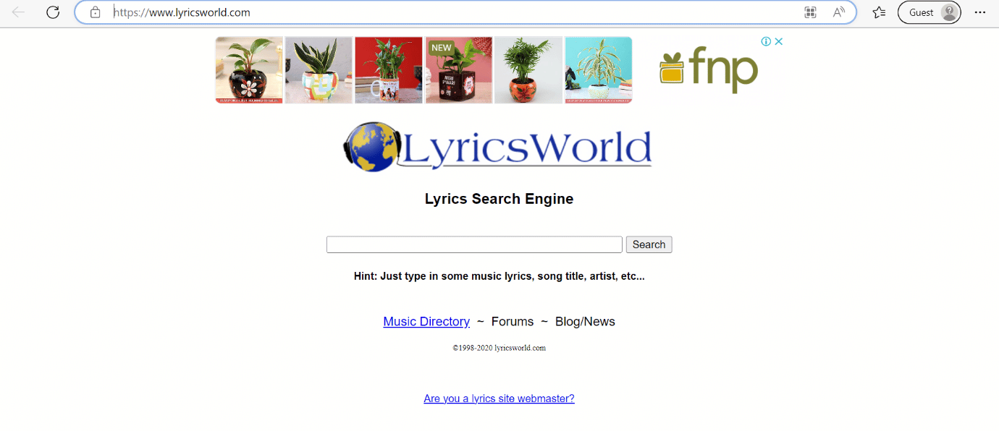This screenshot has height=431, width=999.
Task: Dismiss the advertisement with the X
Action: (x=778, y=41)
